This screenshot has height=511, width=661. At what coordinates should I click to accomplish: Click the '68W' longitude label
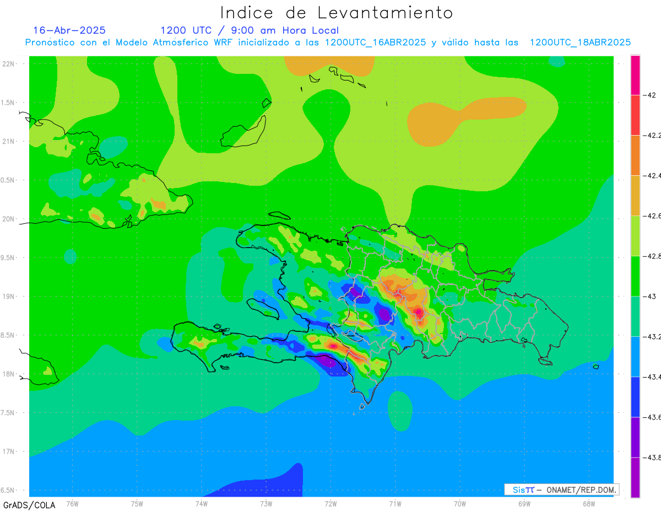(x=589, y=503)
